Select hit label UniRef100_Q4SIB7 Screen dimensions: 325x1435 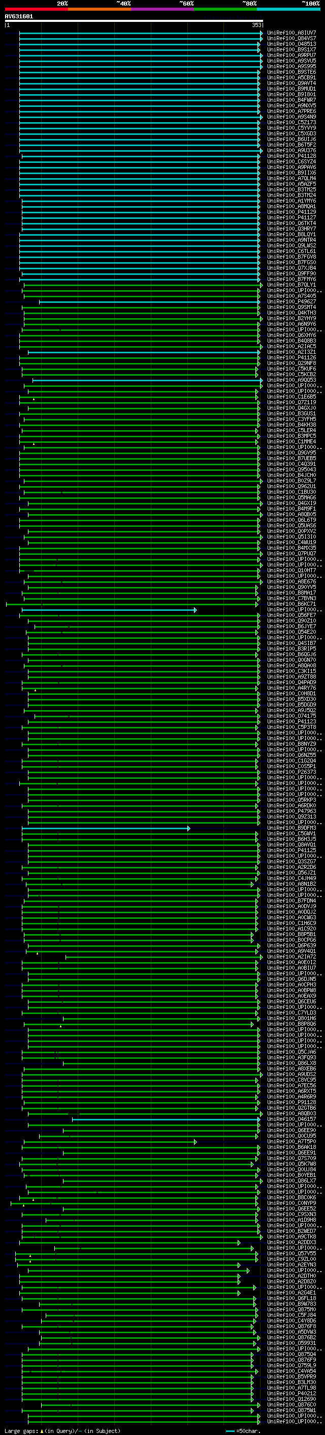[x=291, y=643]
